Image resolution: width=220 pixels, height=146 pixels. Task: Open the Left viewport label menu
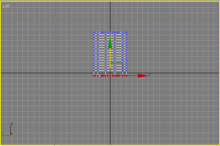pos(6,6)
